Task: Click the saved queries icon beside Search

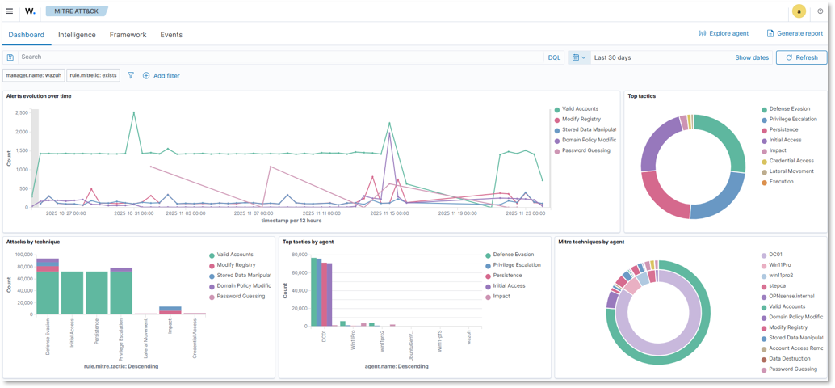Action: click(x=10, y=57)
